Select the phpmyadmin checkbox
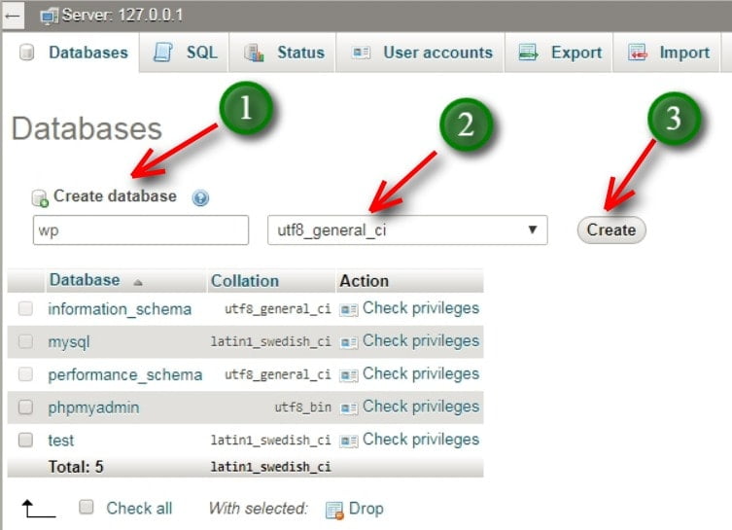The height and width of the screenshot is (530, 732). tap(25, 407)
